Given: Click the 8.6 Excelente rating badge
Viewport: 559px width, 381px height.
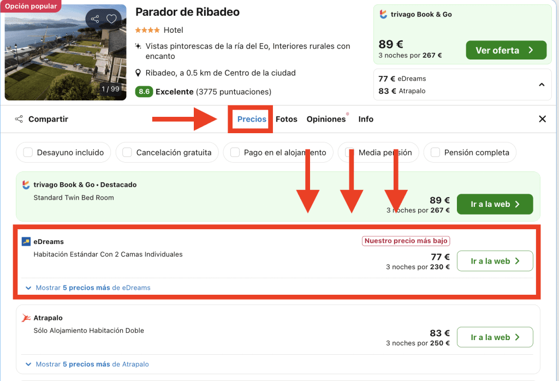Looking at the screenshot, I should 144,92.
